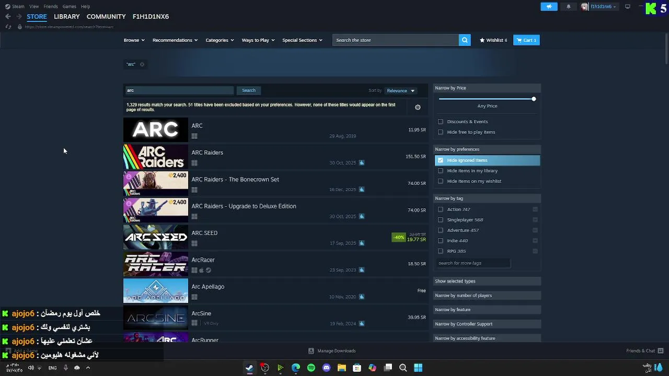Viewport: 669px width, 376px height.
Task: Open the Ways to Play dropdown
Action: (x=258, y=40)
